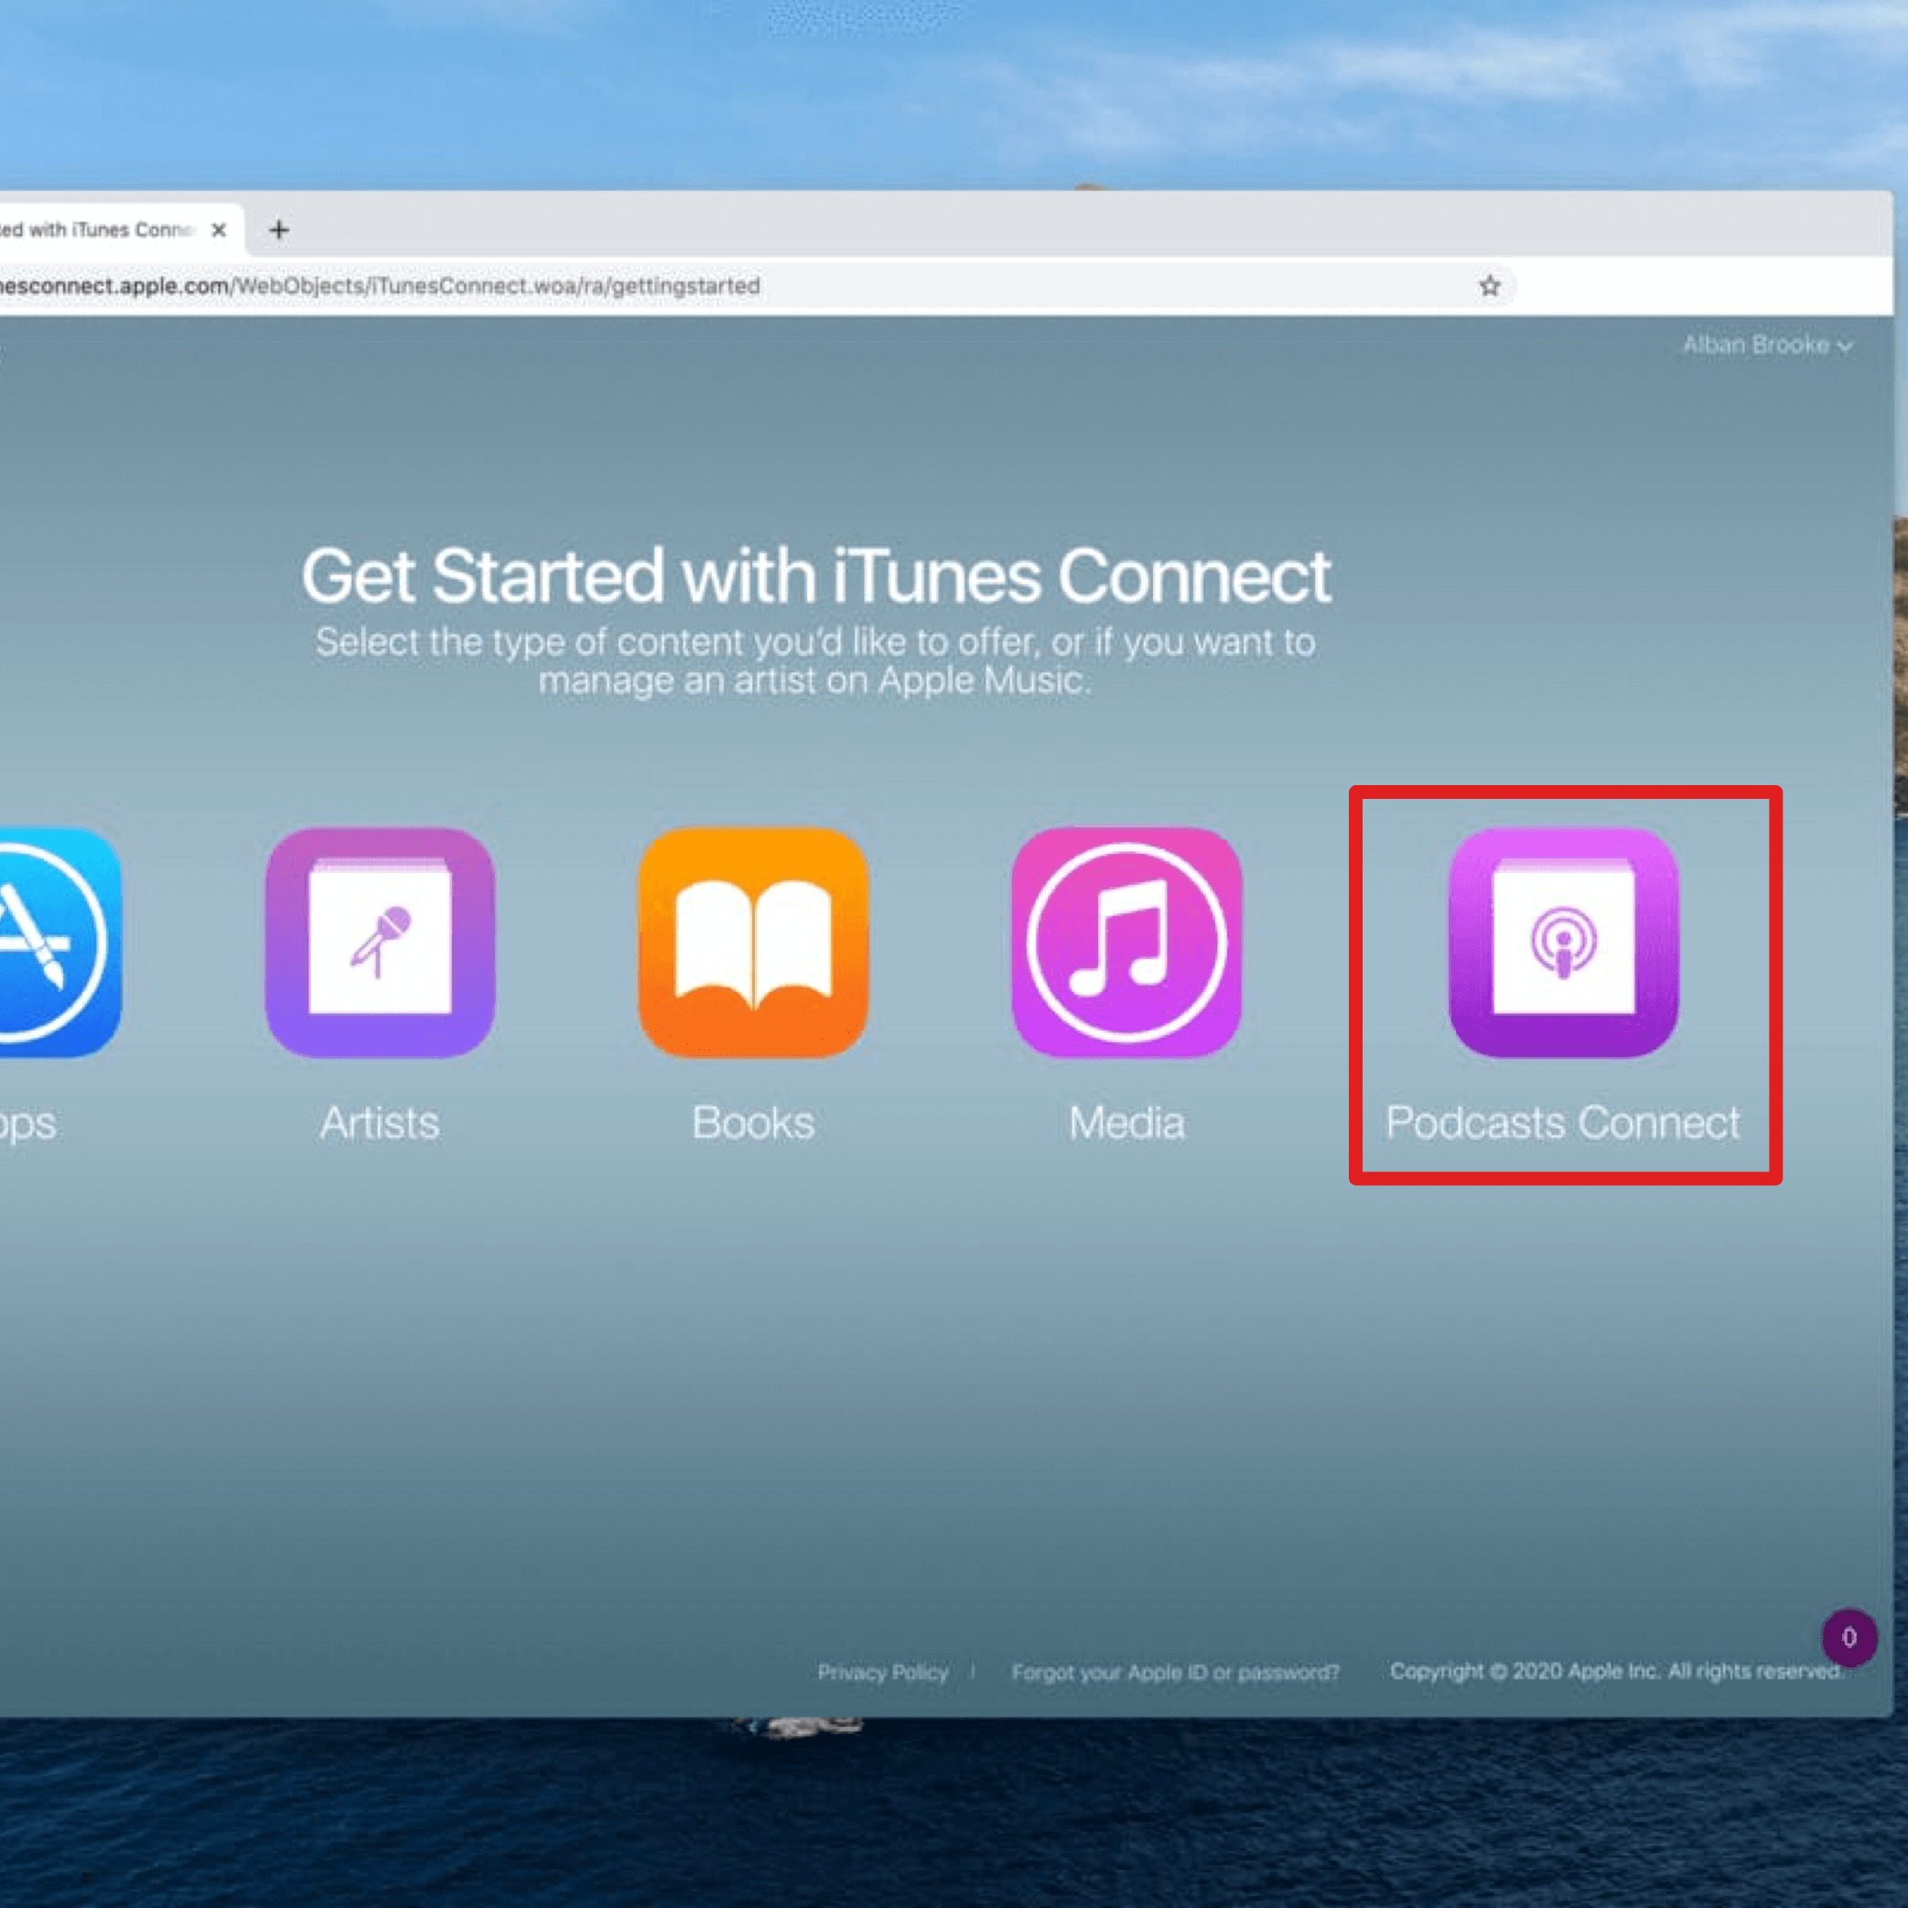Expand the Alban Brooke account menu

[x=1767, y=345]
